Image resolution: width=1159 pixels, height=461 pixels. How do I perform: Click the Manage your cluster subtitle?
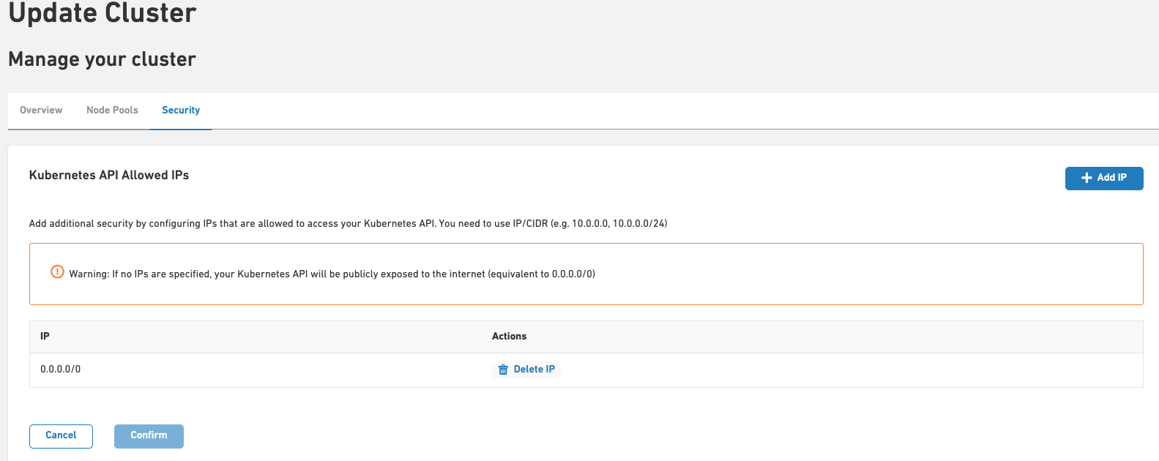(x=102, y=59)
